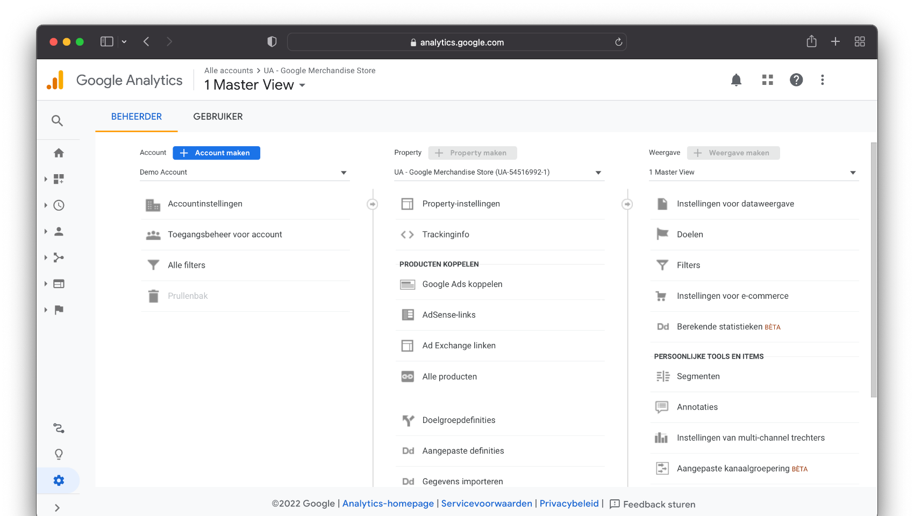
Task: Open the help question mark icon
Action: point(796,80)
